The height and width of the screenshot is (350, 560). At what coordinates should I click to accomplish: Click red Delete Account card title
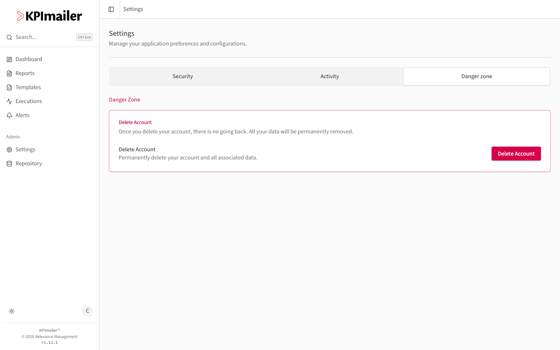pyautogui.click(x=135, y=122)
